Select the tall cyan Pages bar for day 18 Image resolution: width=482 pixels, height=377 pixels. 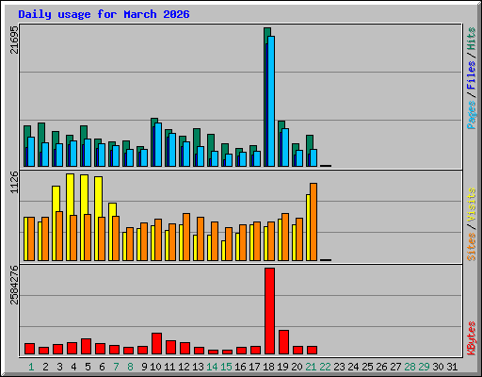(271, 101)
